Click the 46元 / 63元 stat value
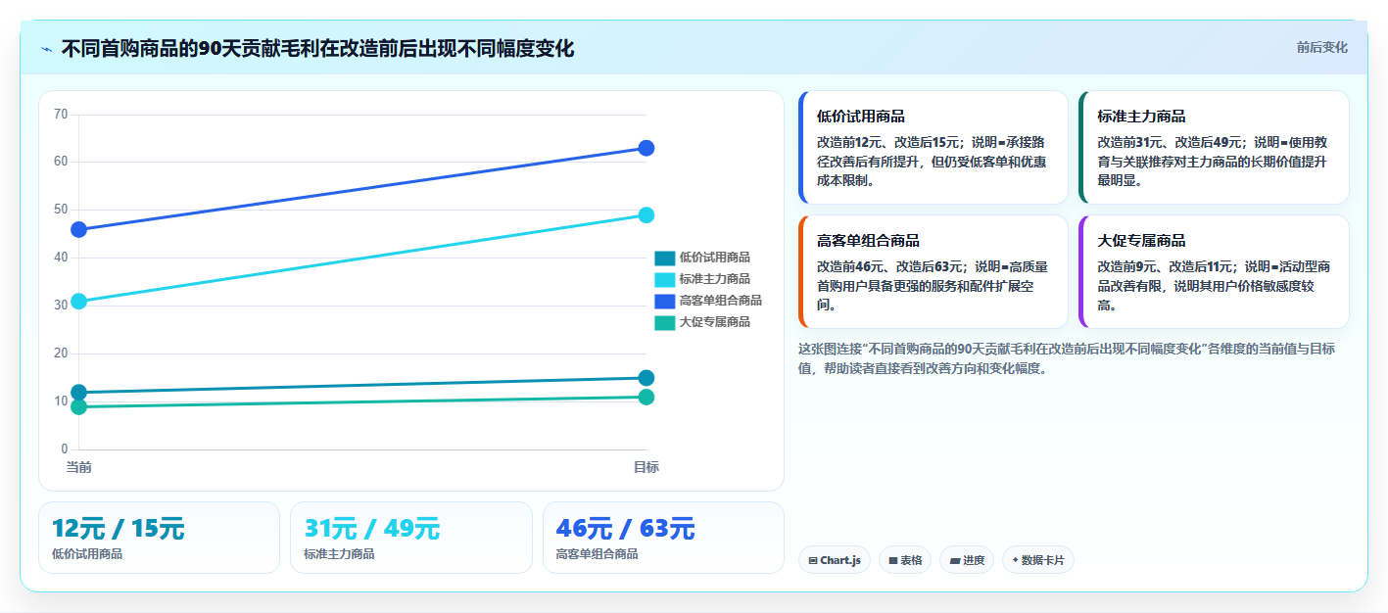 coord(625,529)
